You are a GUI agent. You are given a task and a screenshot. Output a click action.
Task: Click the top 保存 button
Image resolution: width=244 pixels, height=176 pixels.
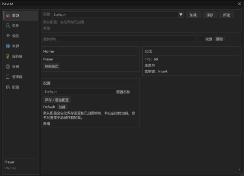210,15
